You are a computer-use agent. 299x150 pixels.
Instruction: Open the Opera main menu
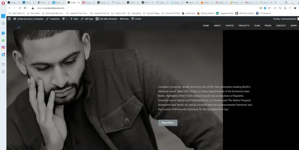(x=3, y=3)
